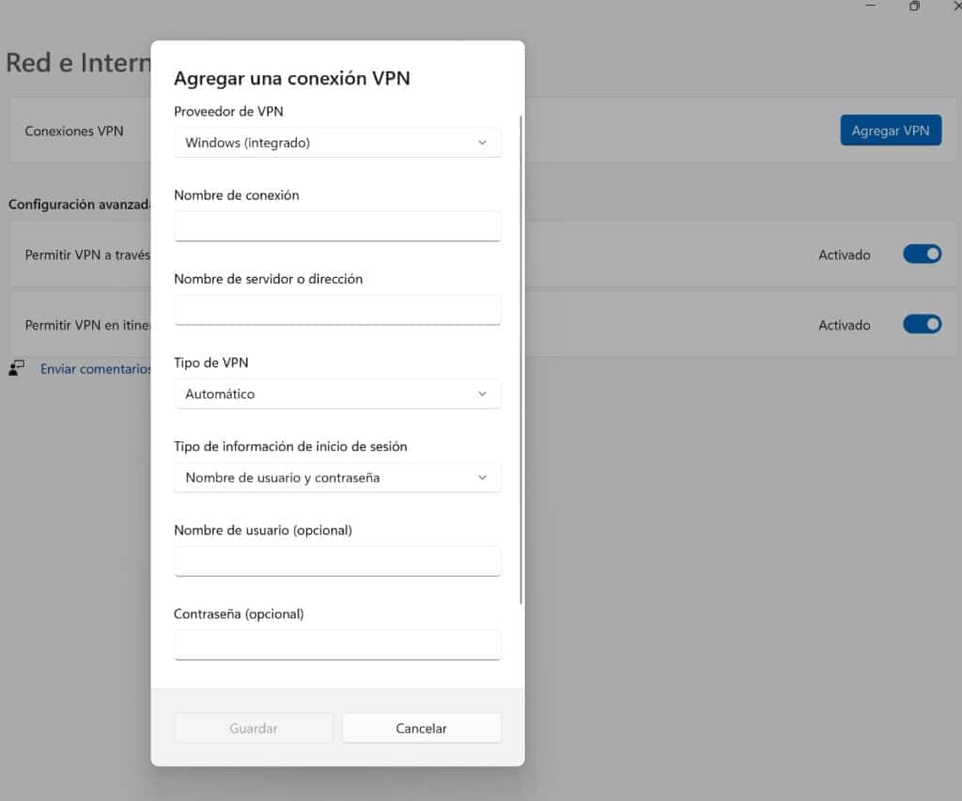Open the Enviar comentarios link

click(96, 369)
